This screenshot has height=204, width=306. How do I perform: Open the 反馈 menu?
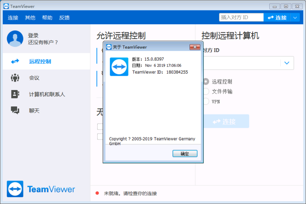click(65, 18)
